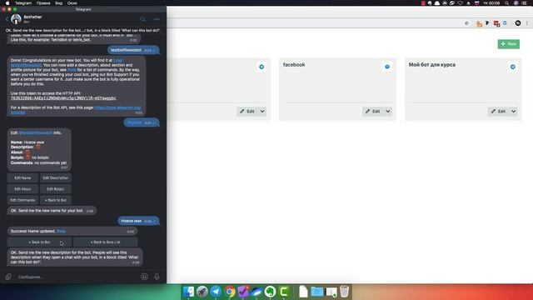533x300 pixels.
Task: Open the blue folder in the dock
Action: pos(317,292)
